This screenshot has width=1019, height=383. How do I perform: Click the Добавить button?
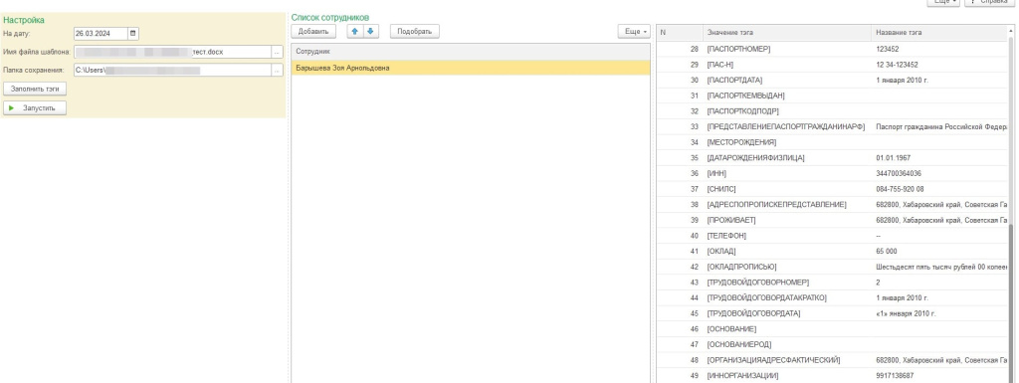tap(313, 31)
